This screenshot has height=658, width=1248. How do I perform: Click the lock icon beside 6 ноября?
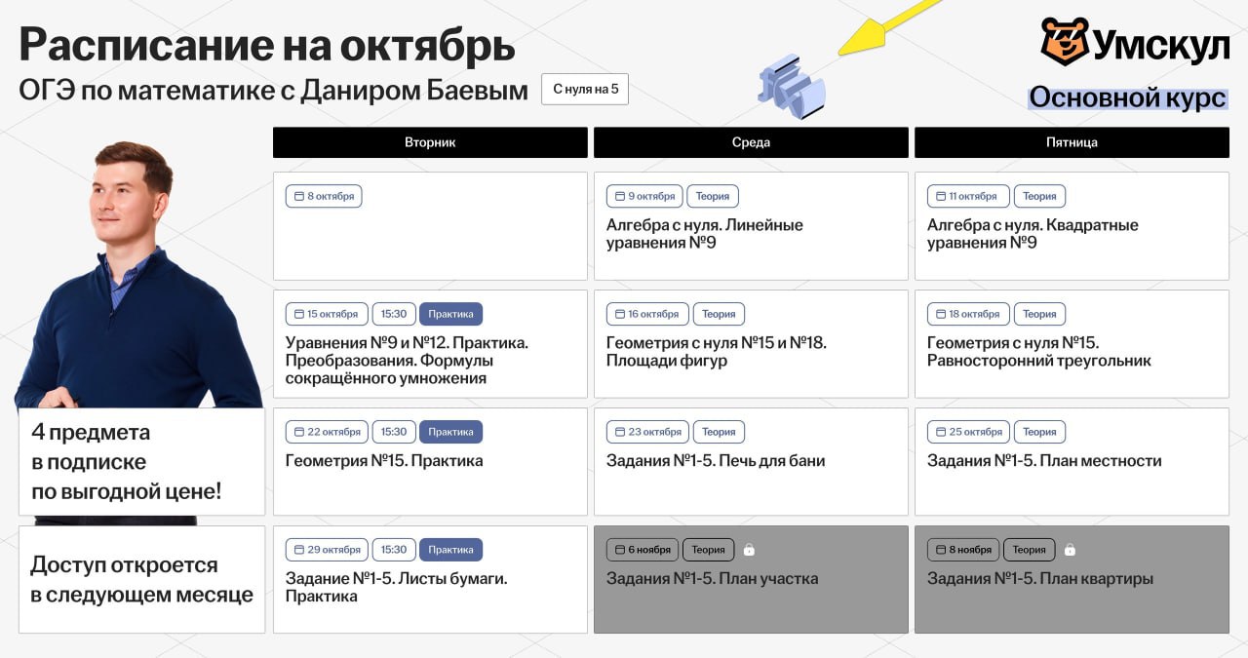click(749, 550)
